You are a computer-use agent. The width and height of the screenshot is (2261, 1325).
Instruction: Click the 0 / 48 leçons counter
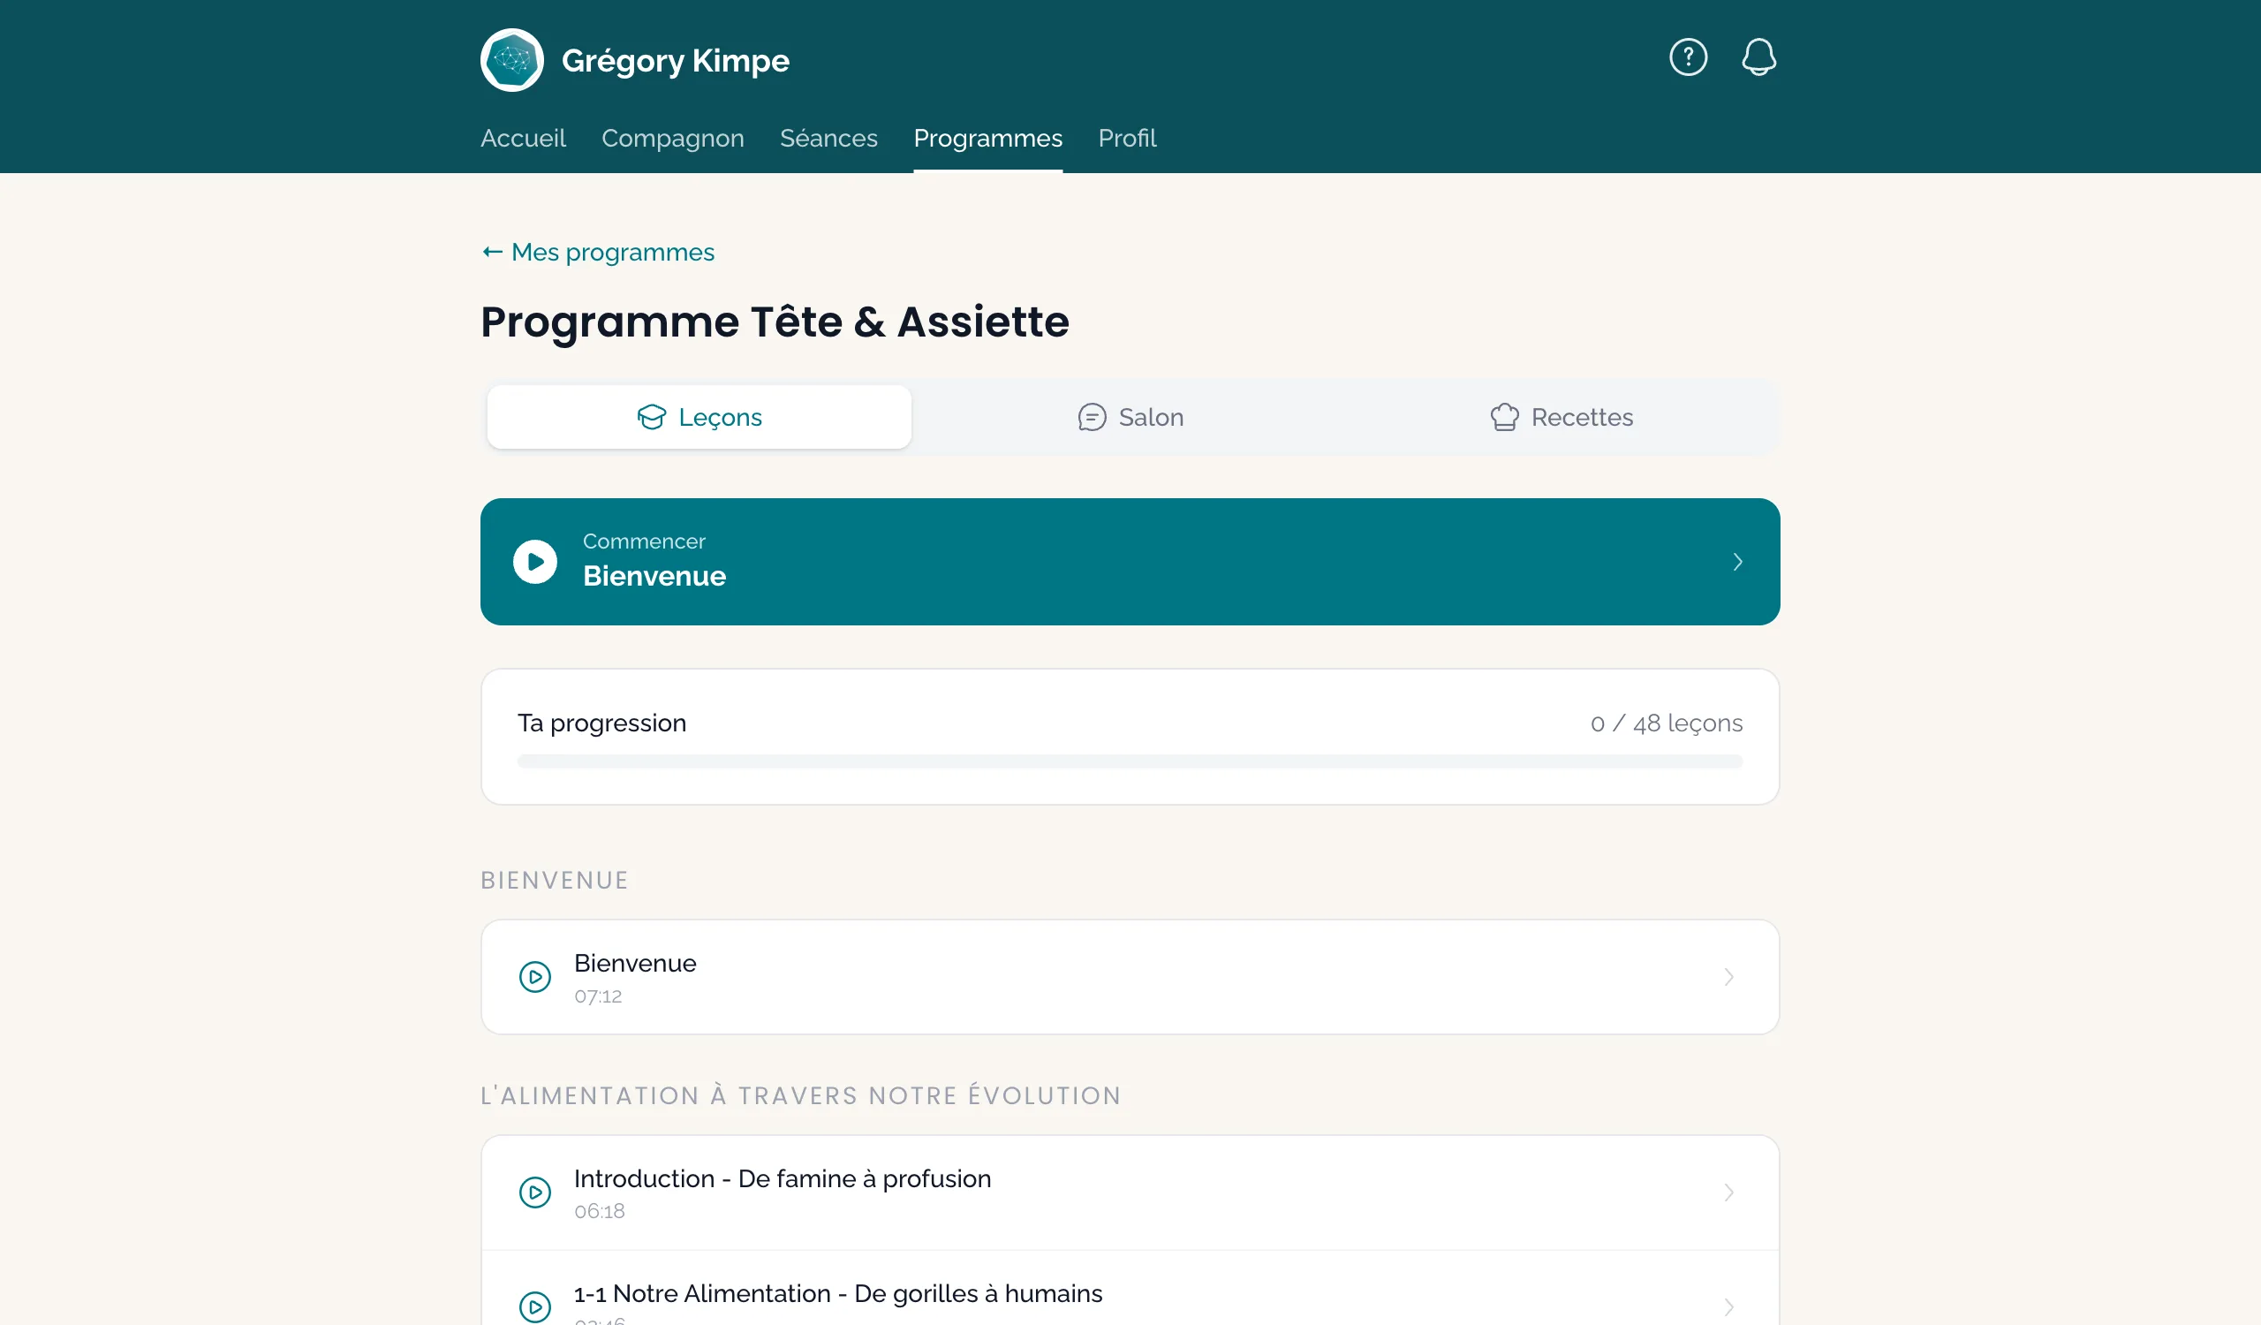(1666, 723)
